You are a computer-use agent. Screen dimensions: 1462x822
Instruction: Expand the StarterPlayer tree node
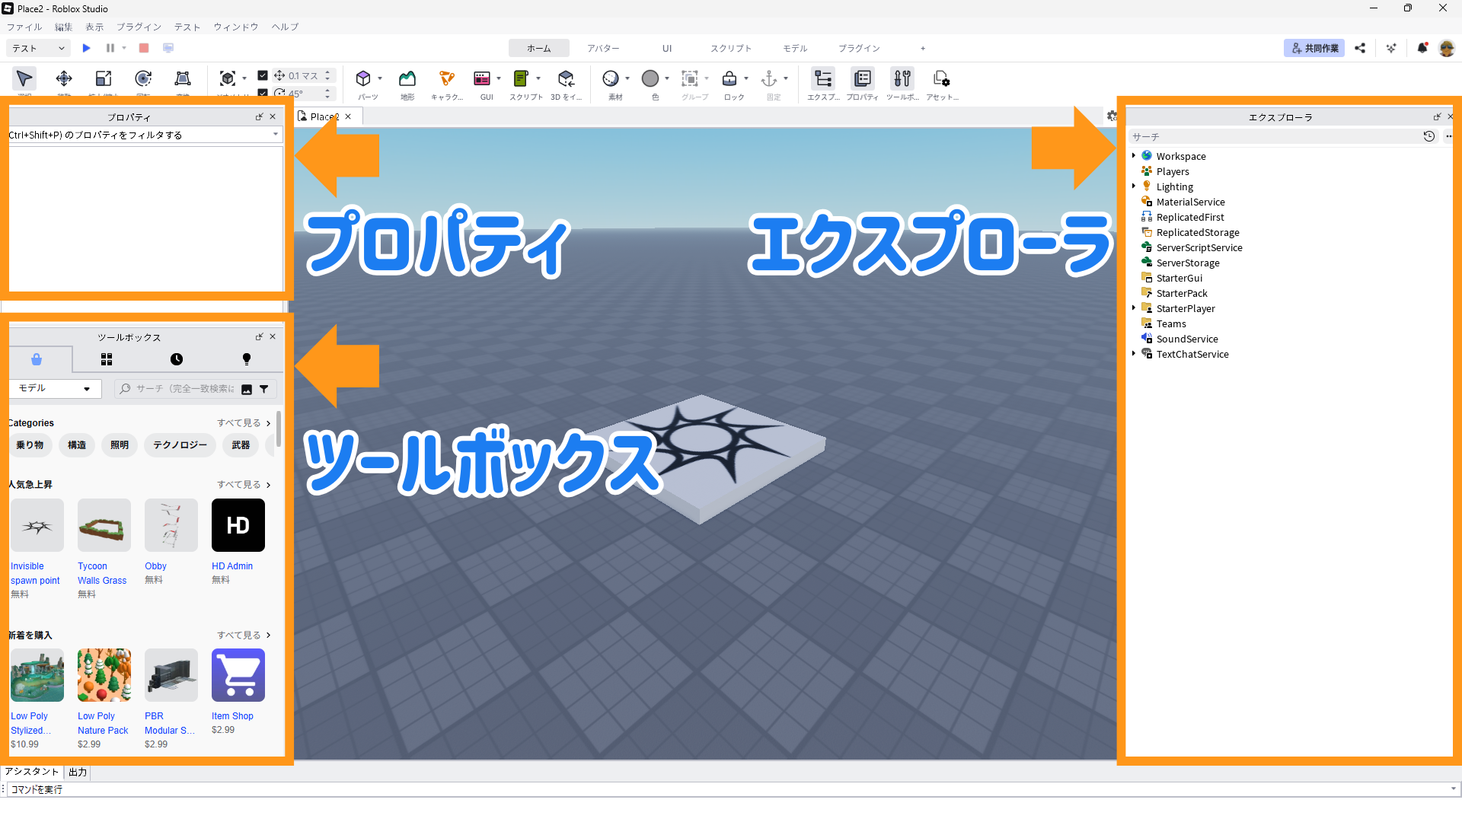coord(1134,308)
